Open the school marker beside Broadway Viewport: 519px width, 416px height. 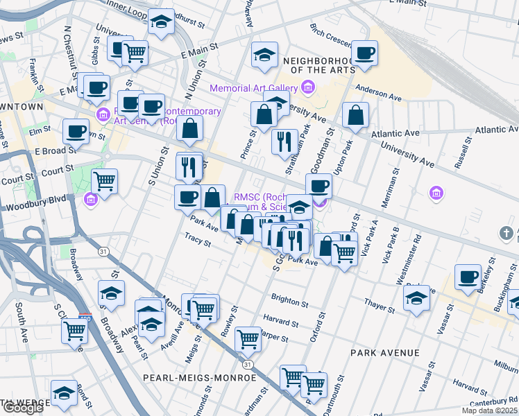pos(111,295)
